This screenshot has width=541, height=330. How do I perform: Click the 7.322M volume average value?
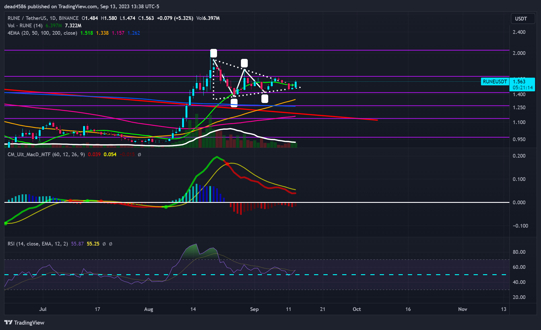(x=73, y=26)
